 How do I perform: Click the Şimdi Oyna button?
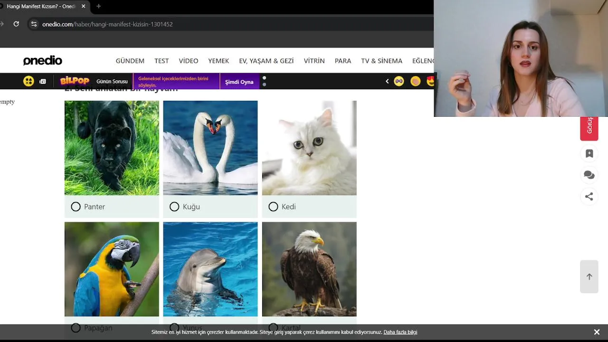[239, 82]
